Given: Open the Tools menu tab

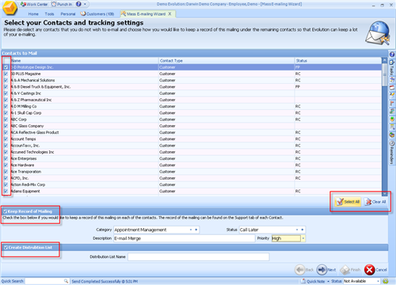Looking at the screenshot, I should pyautogui.click(x=49, y=14).
